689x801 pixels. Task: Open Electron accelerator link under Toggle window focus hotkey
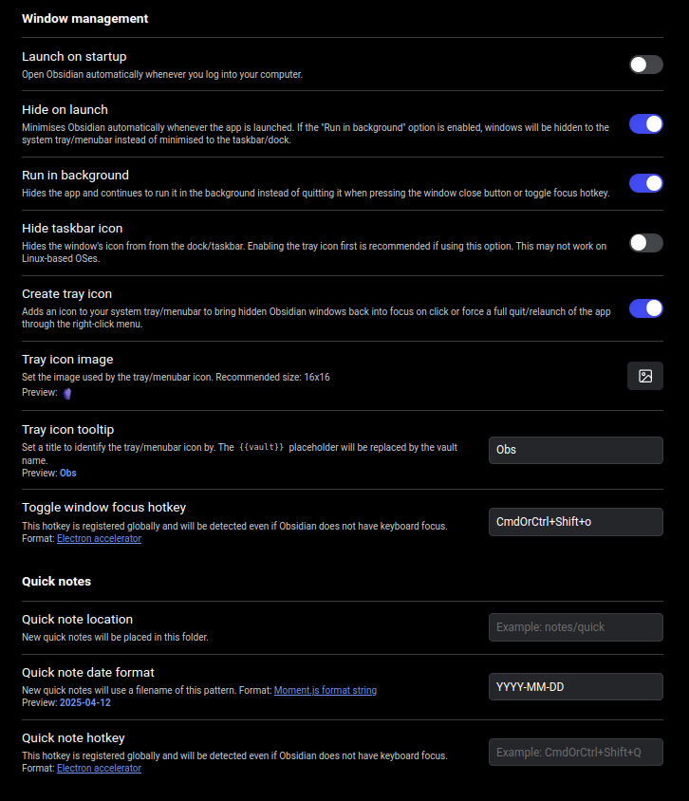pyautogui.click(x=99, y=538)
